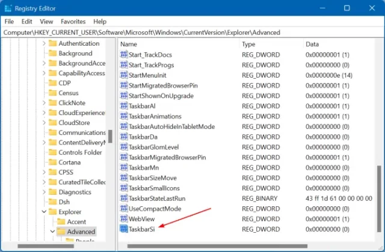Image resolution: width=385 pixels, height=252 pixels.
Task: Click the Start_TrackProgs DWORD value icon
Action: pyautogui.click(x=124, y=65)
